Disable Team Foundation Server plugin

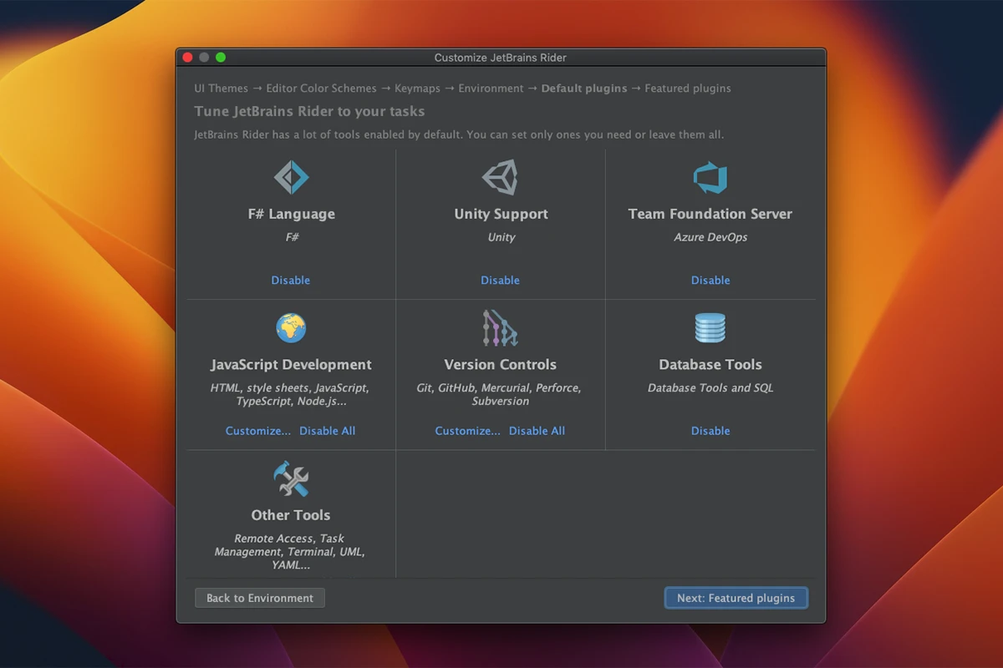click(710, 281)
